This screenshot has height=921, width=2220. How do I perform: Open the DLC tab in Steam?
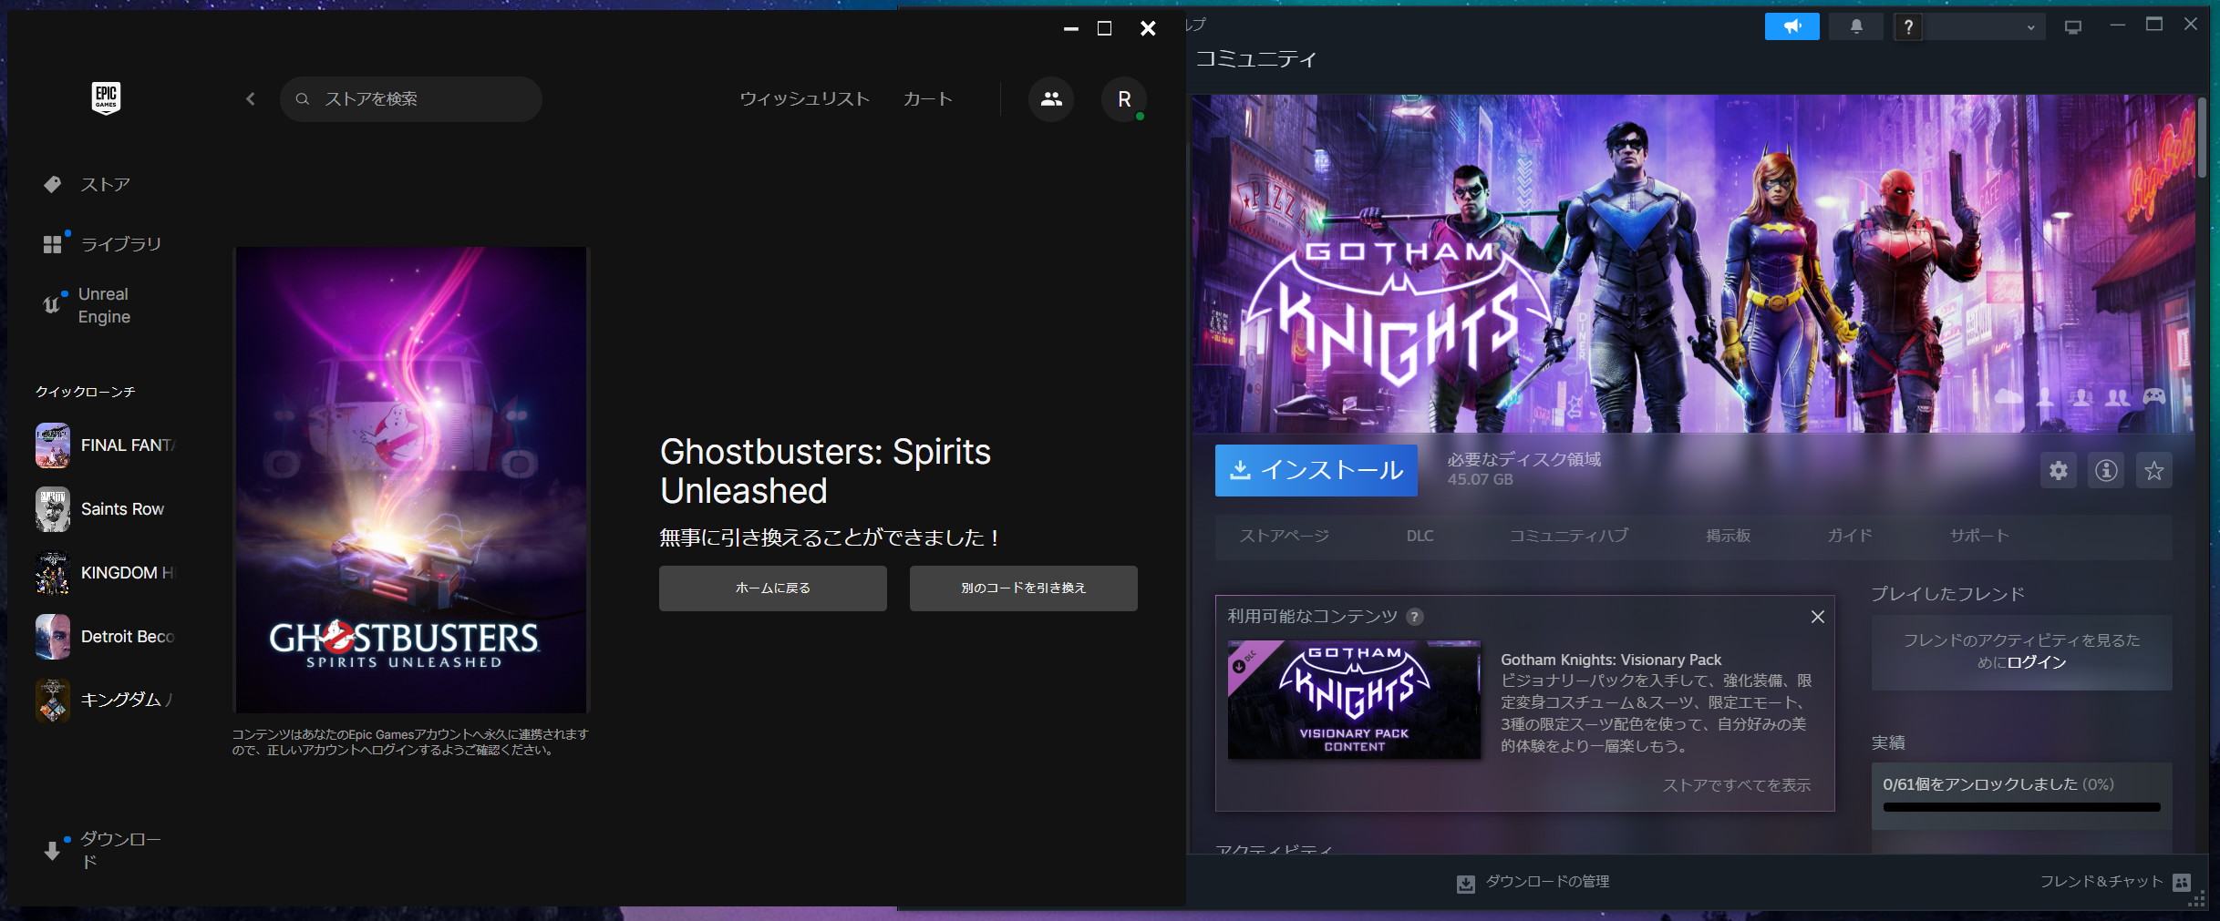(x=1420, y=536)
